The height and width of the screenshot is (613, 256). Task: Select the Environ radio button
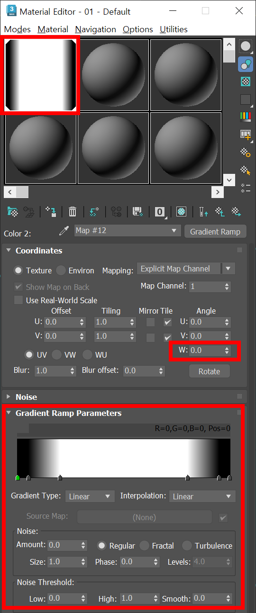click(61, 270)
